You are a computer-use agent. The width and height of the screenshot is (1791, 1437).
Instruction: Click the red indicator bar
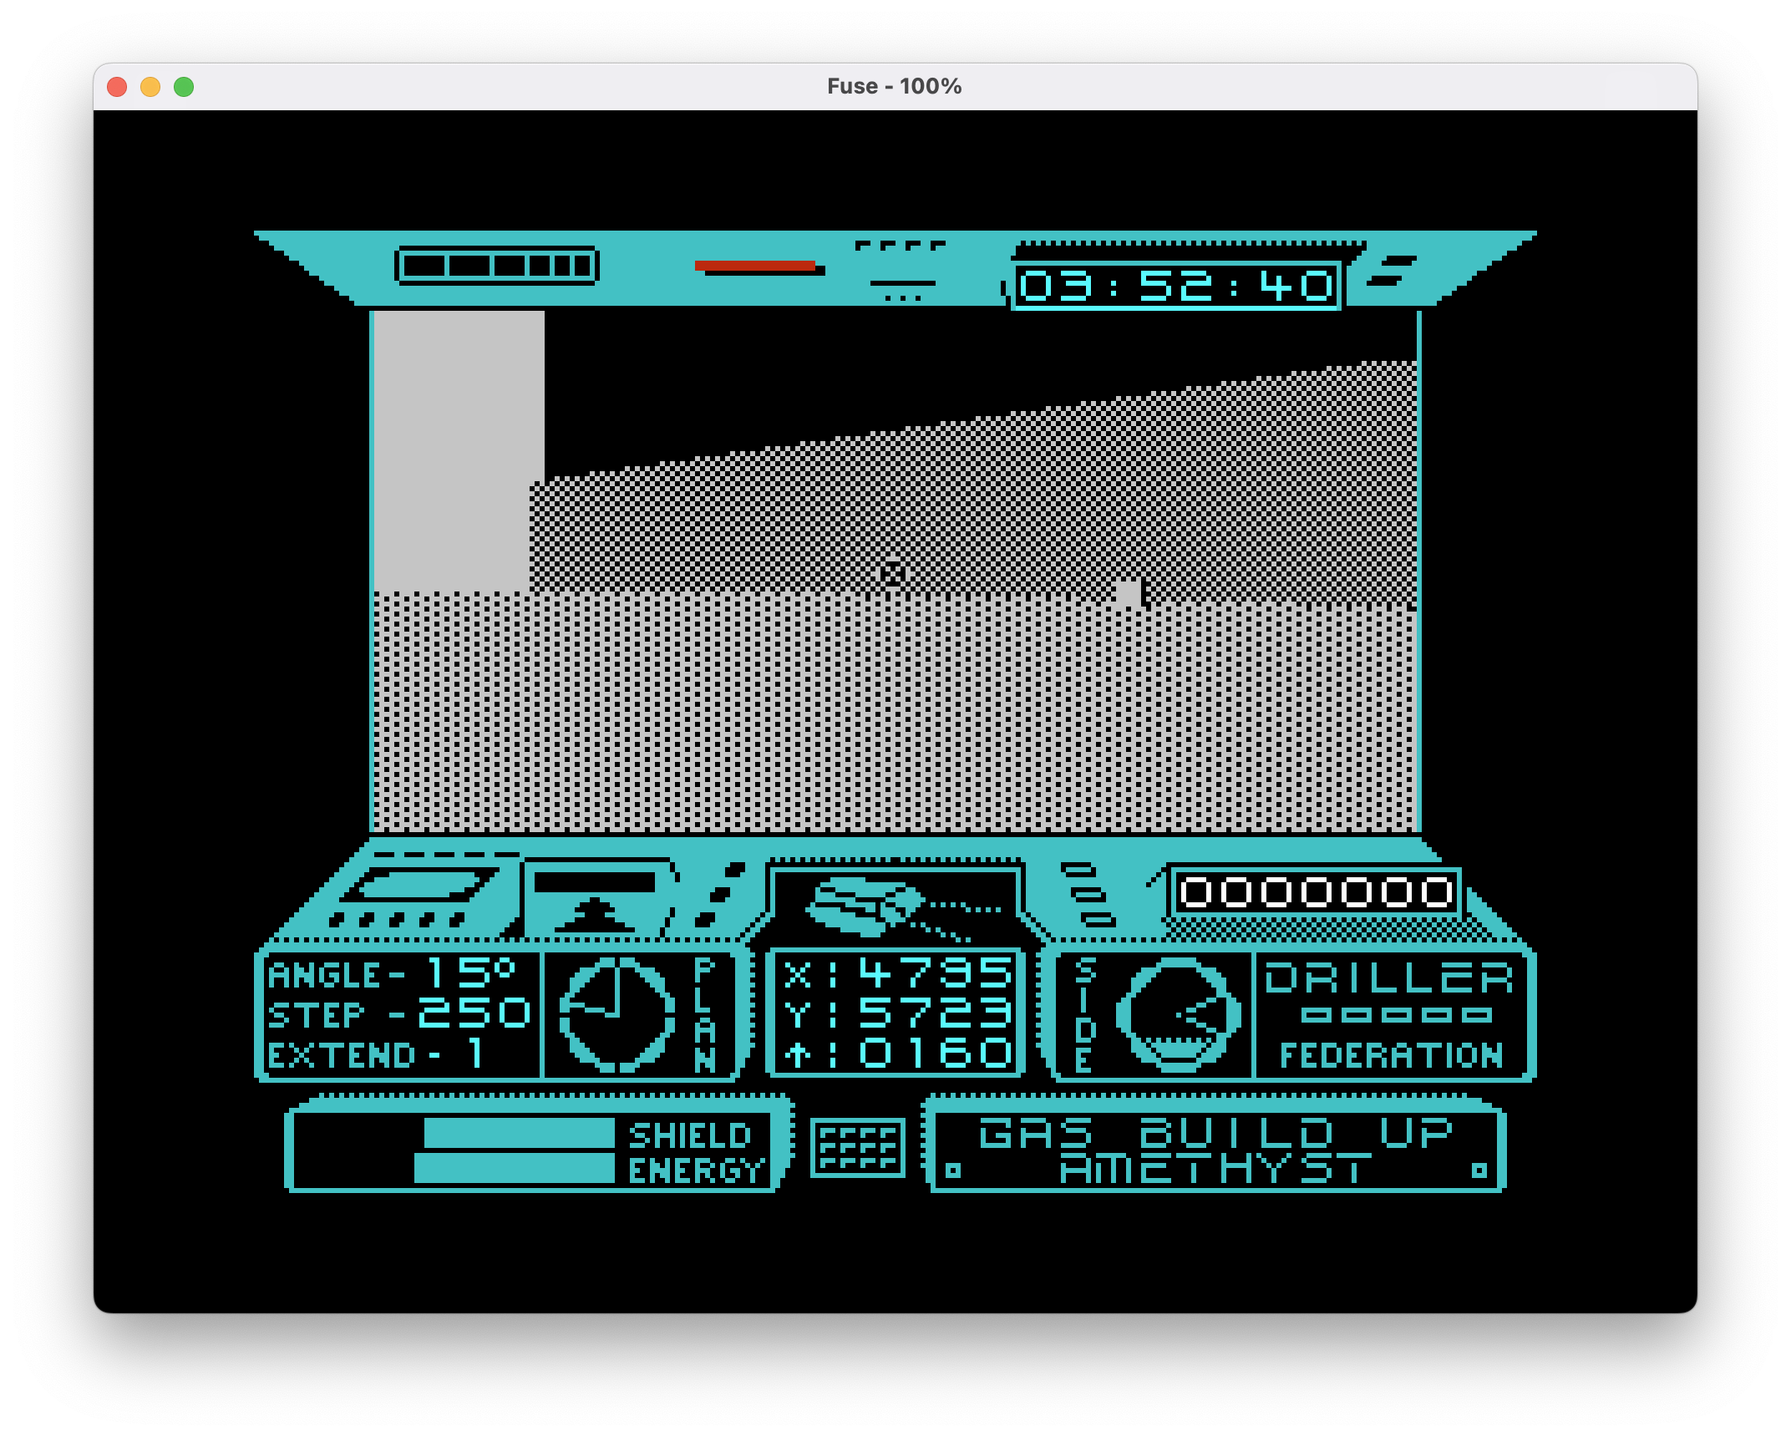coord(755,266)
